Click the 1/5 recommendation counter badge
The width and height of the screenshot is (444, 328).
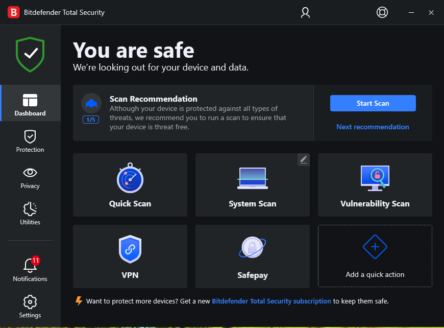pos(91,120)
